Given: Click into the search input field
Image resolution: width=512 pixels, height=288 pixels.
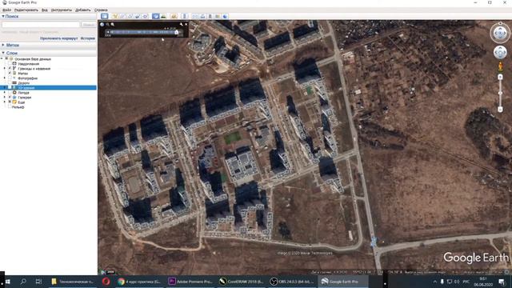Looking at the screenshot, I should pos(41,25).
